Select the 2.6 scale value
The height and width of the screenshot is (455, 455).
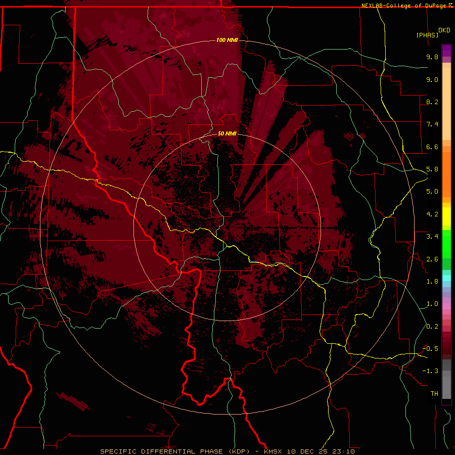tap(432, 259)
